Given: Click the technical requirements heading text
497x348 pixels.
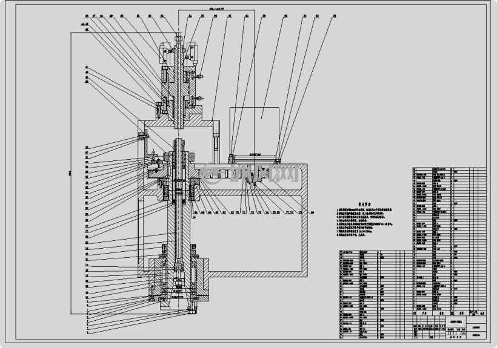Looking at the screenshot, I should [364, 205].
